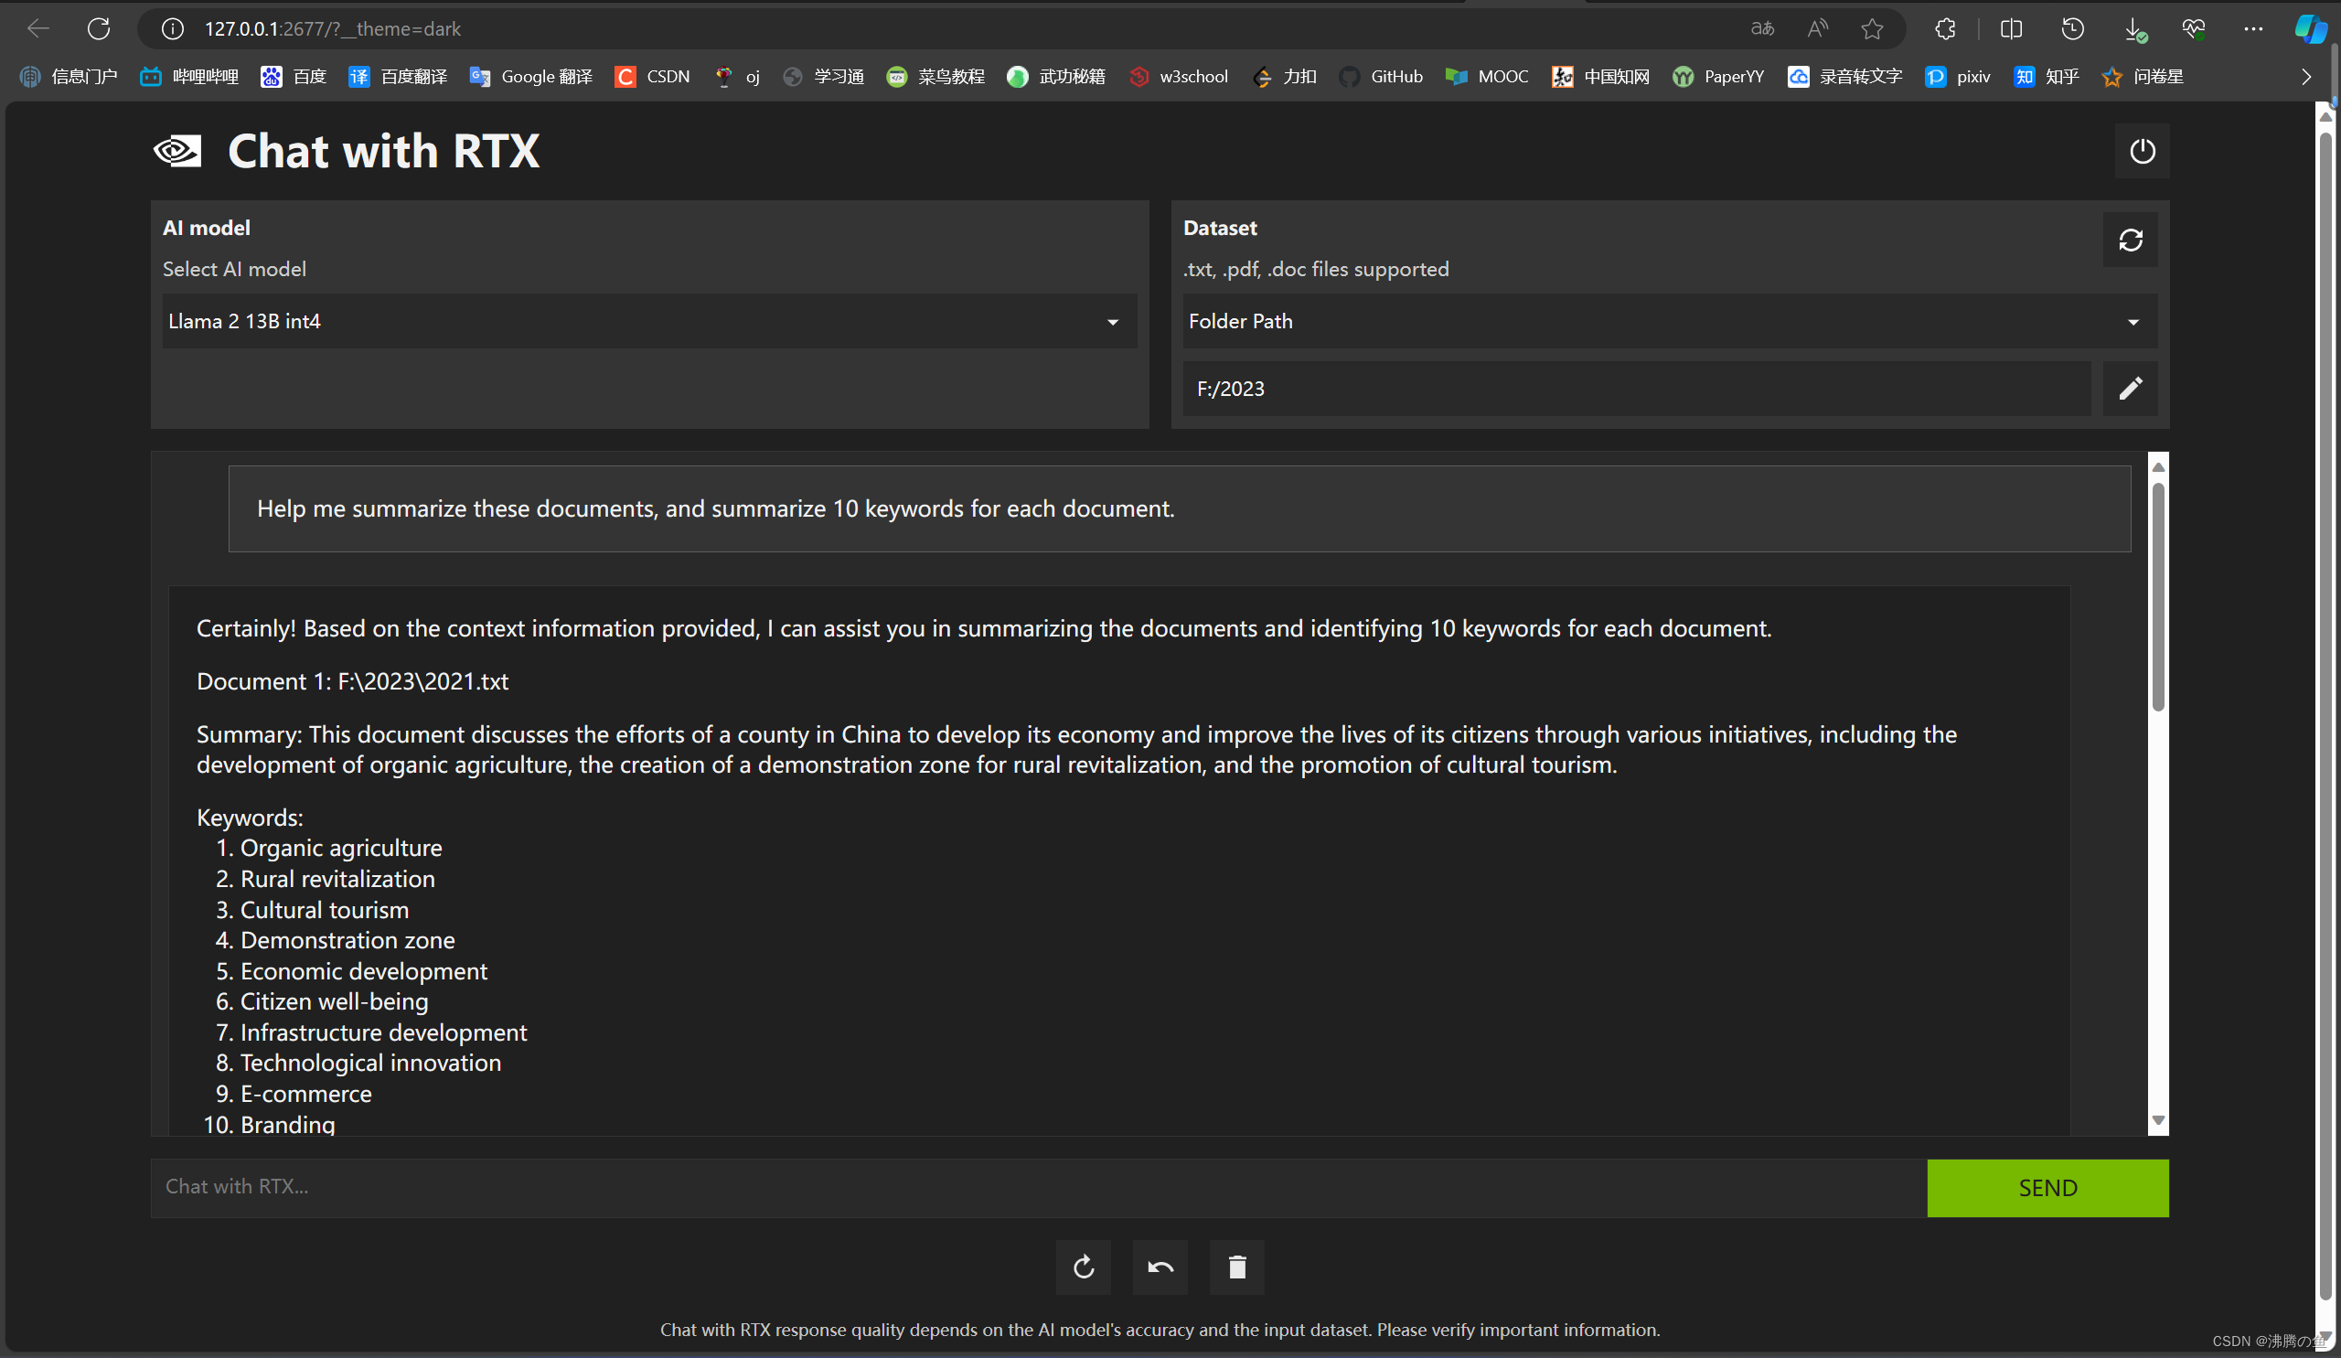Screen dimensions: 2341x1358
Task: Click the translate page icon in address bar
Action: (1762, 28)
